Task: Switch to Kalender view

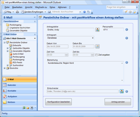Action: tap(19, 85)
